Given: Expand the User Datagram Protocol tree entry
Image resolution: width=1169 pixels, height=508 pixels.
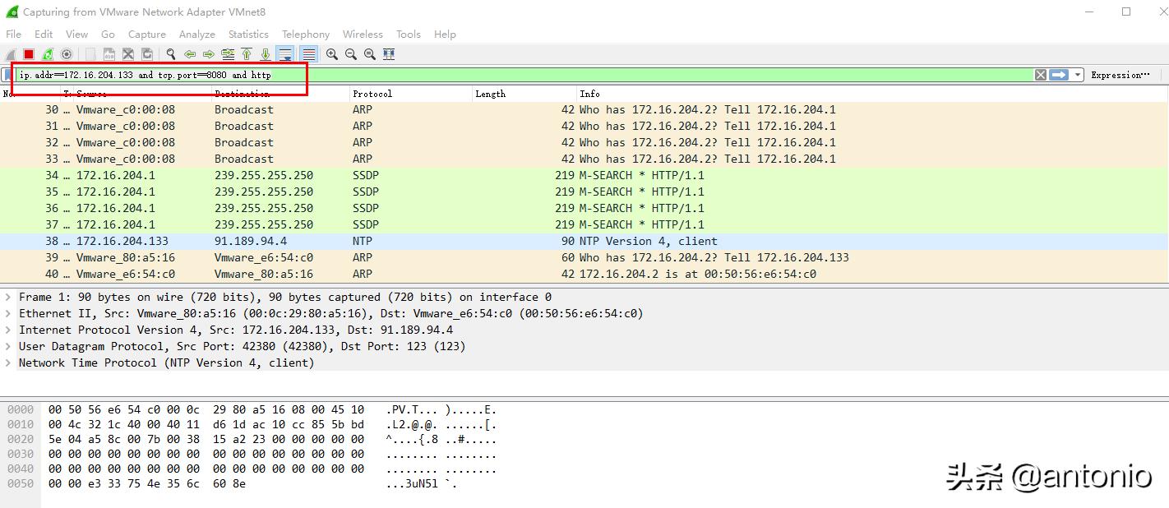Looking at the screenshot, I should click(x=8, y=346).
